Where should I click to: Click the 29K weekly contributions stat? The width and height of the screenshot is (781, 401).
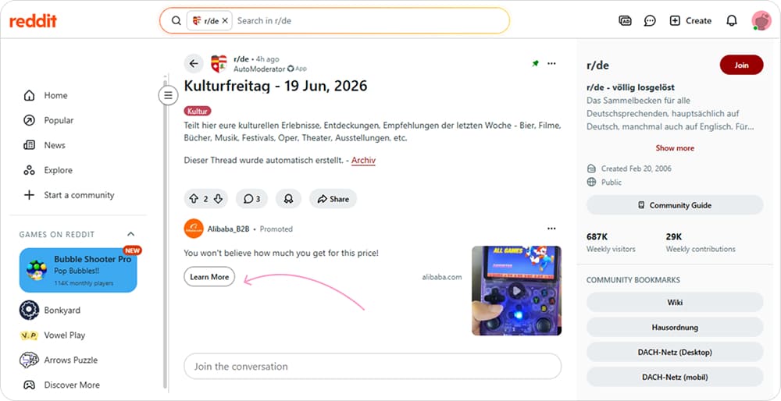[x=701, y=243]
